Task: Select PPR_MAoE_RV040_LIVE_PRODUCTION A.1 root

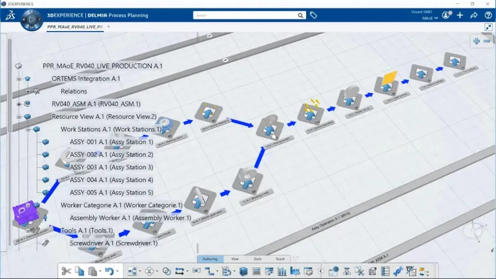Action: pyautogui.click(x=103, y=66)
